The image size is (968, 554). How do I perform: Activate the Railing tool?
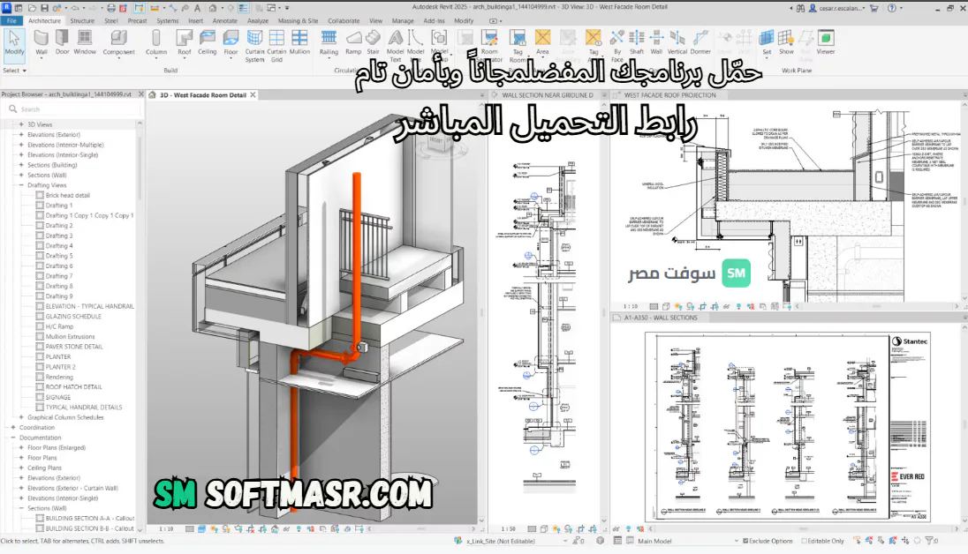pos(329,43)
